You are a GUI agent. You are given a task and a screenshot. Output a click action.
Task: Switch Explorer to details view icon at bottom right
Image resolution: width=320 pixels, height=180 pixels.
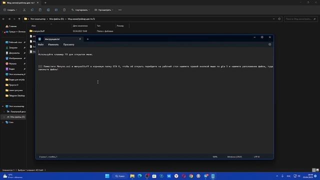[314, 170]
